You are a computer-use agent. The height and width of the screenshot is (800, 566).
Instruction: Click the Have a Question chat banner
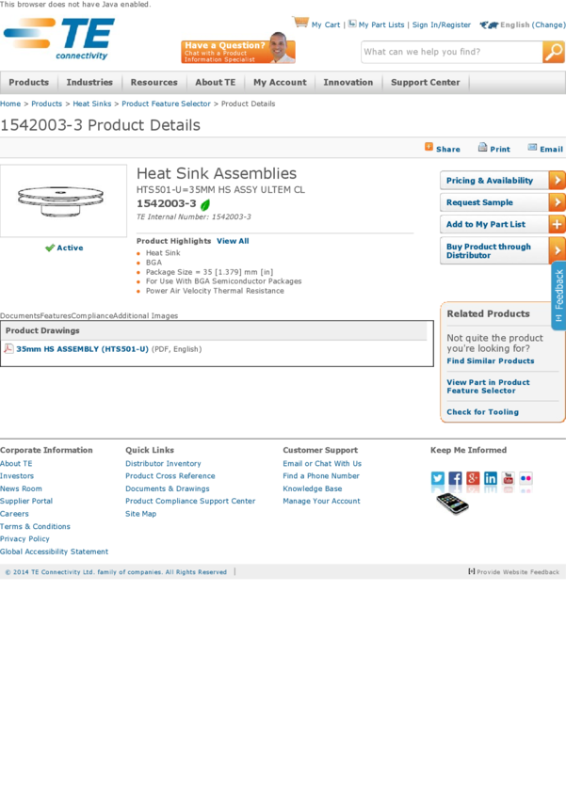coord(238,48)
